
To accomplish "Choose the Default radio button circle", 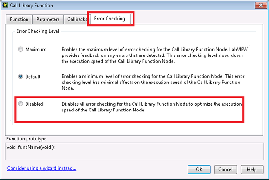I will coord(20,76).
